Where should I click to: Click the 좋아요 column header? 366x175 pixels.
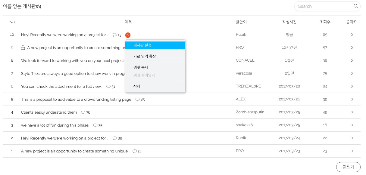click(352, 22)
